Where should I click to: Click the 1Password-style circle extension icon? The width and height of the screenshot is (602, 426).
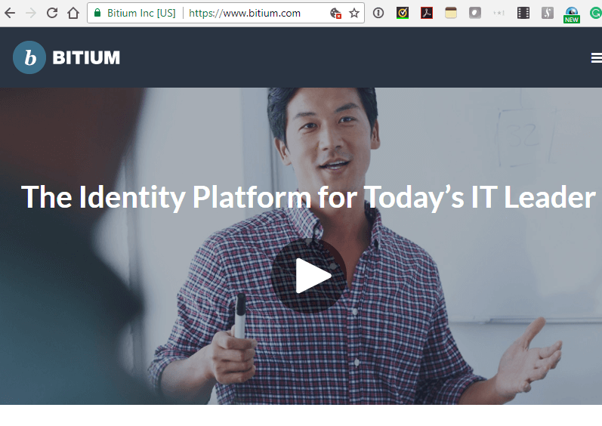tap(378, 13)
